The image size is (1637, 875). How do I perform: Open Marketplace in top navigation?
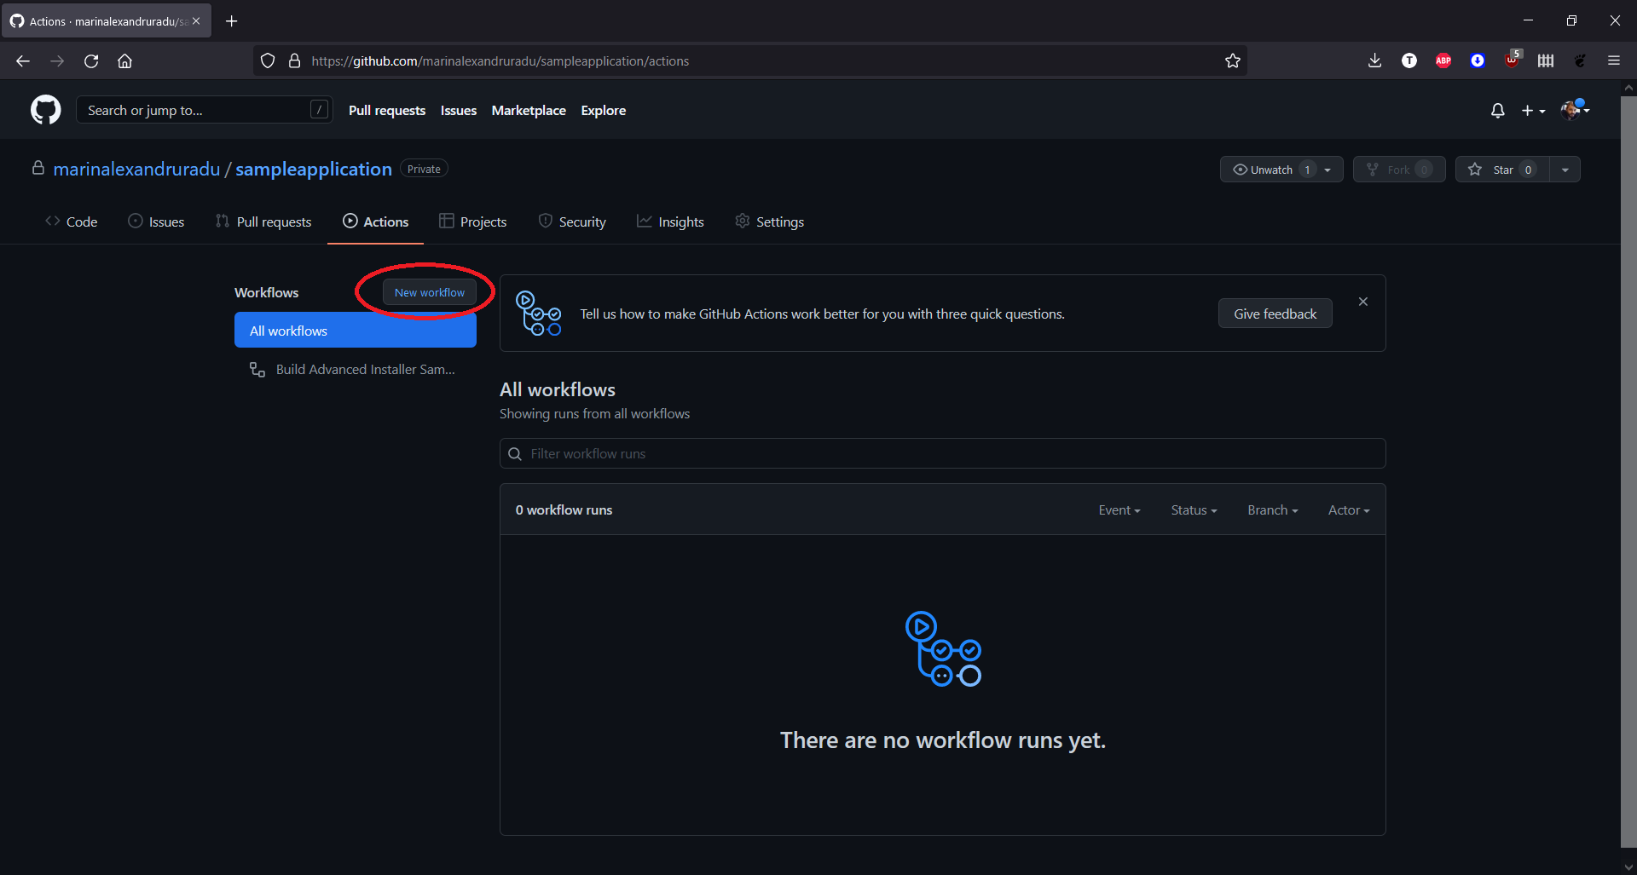tap(529, 110)
